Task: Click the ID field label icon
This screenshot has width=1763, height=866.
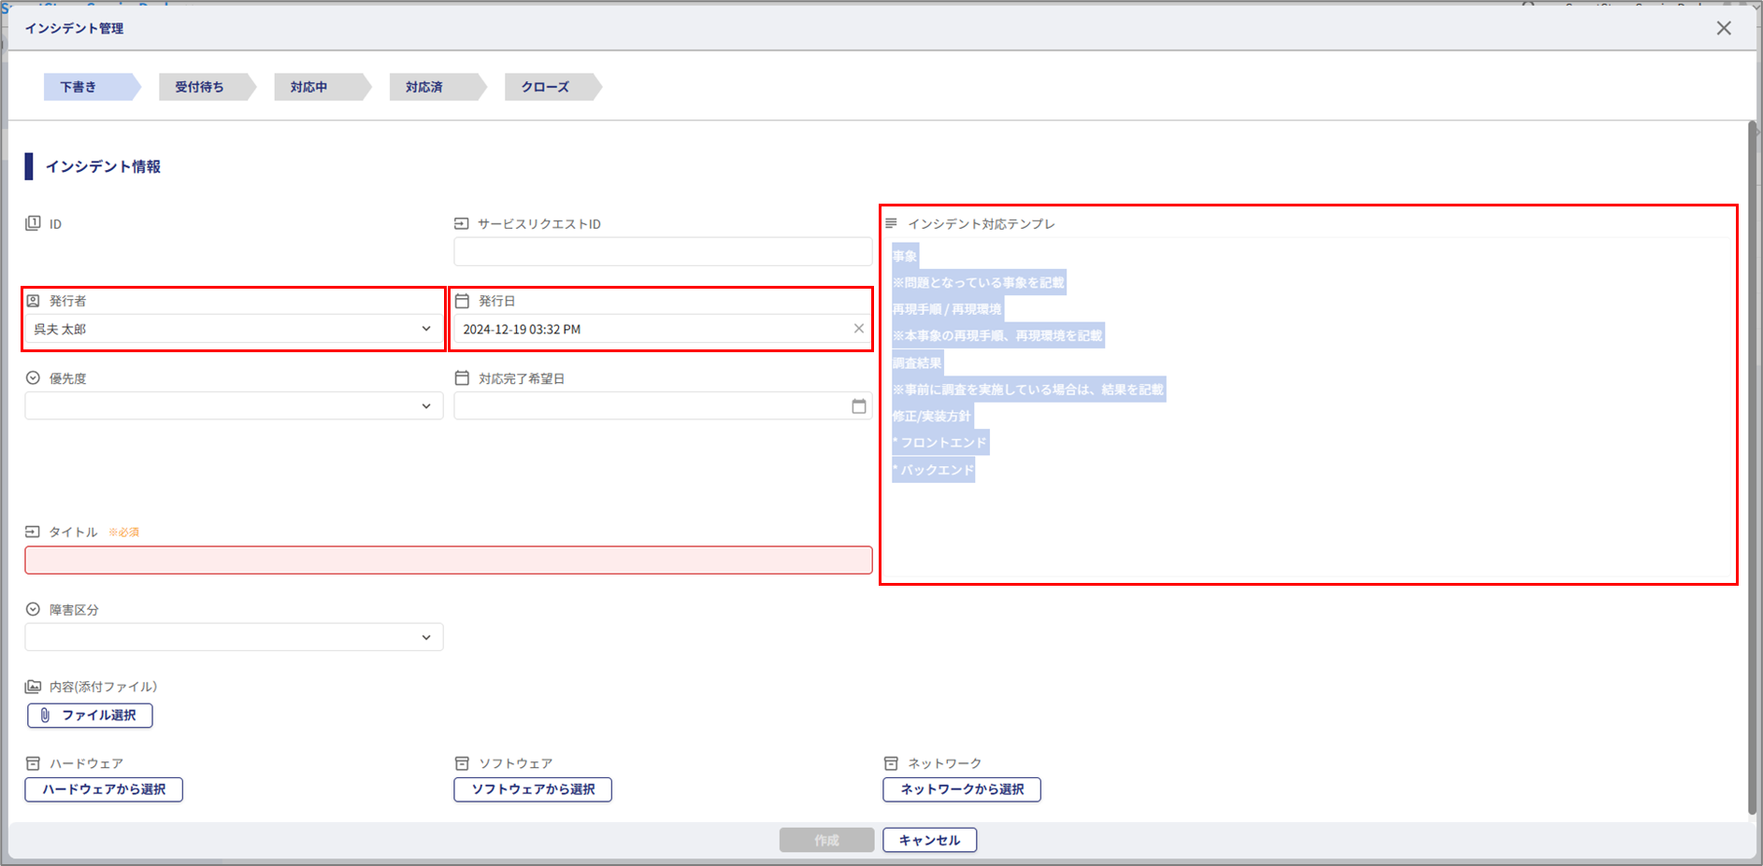Action: [34, 224]
